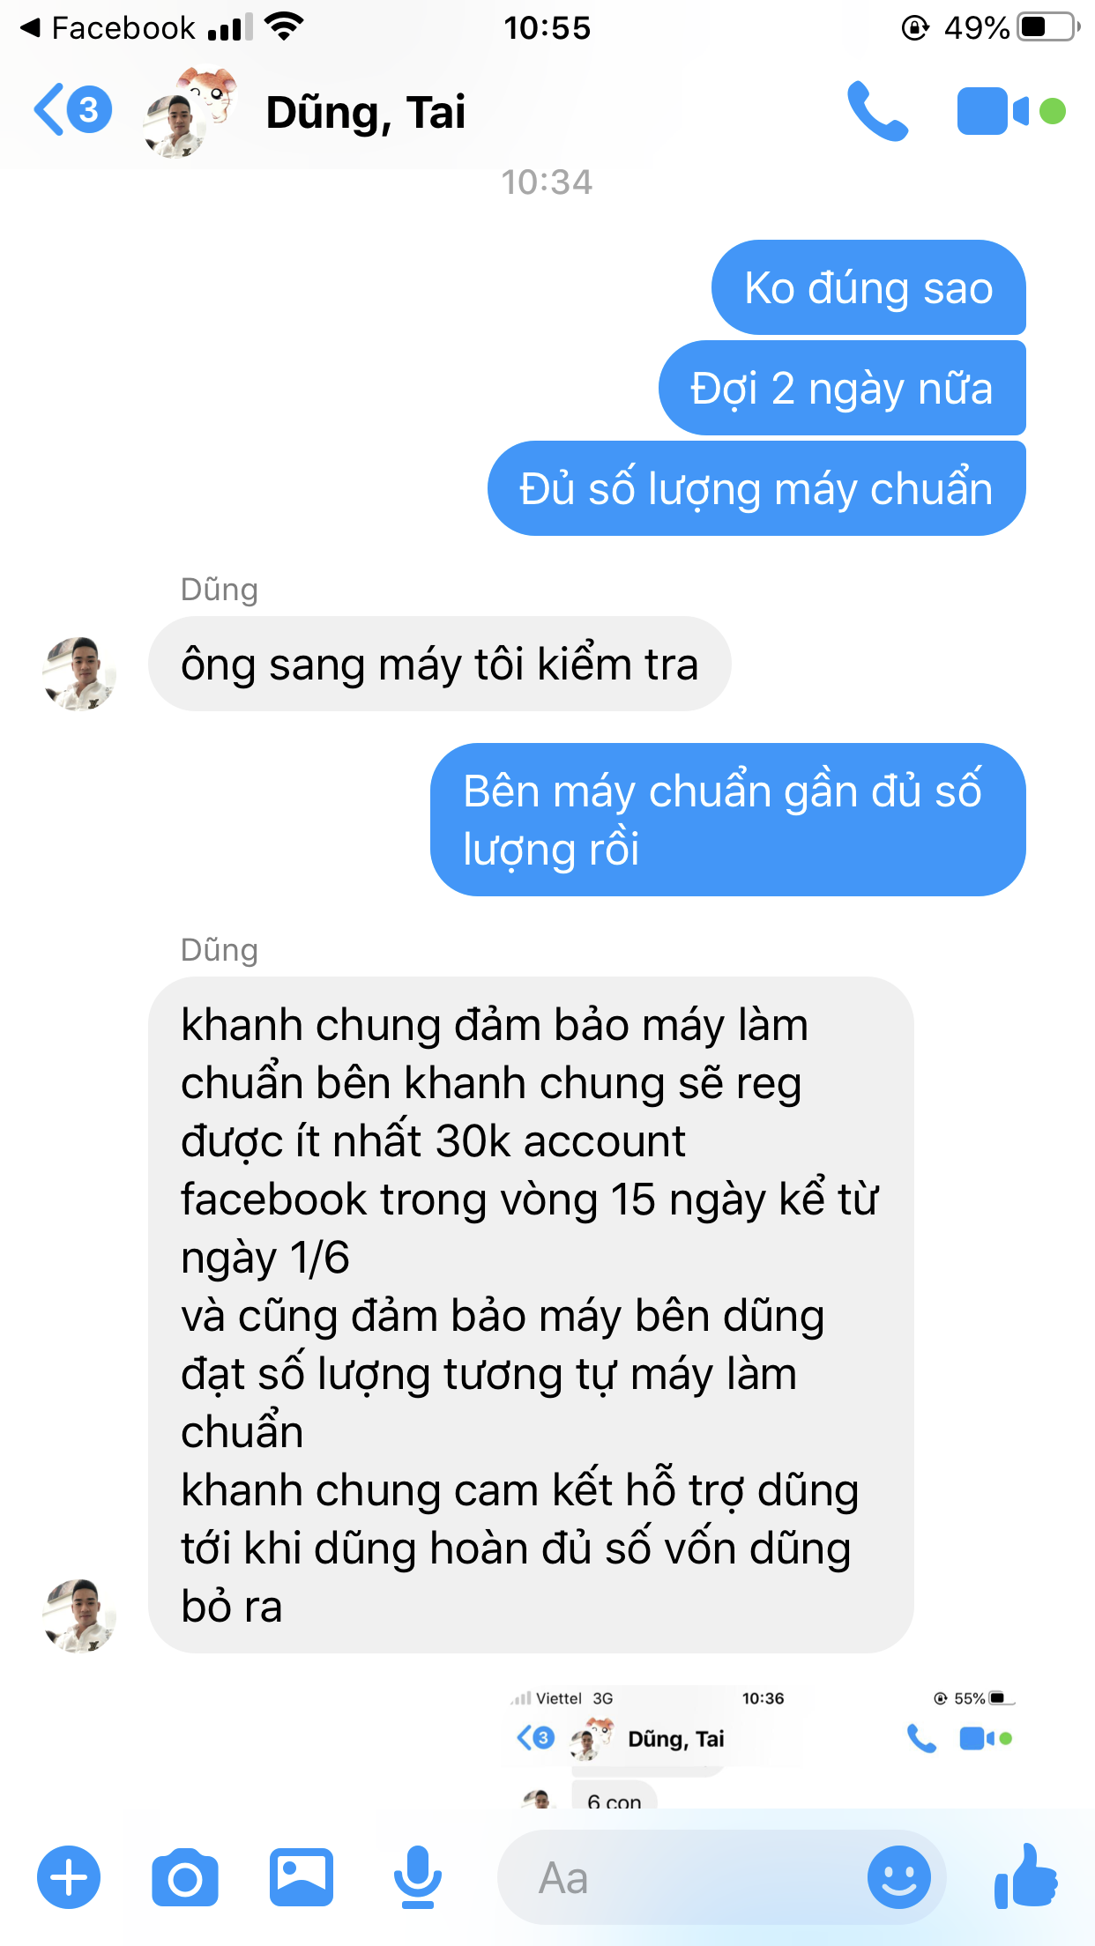Tap the "Bên máy chuẩn gần đủ" message
This screenshot has height=1946, width=1095.
728,820
